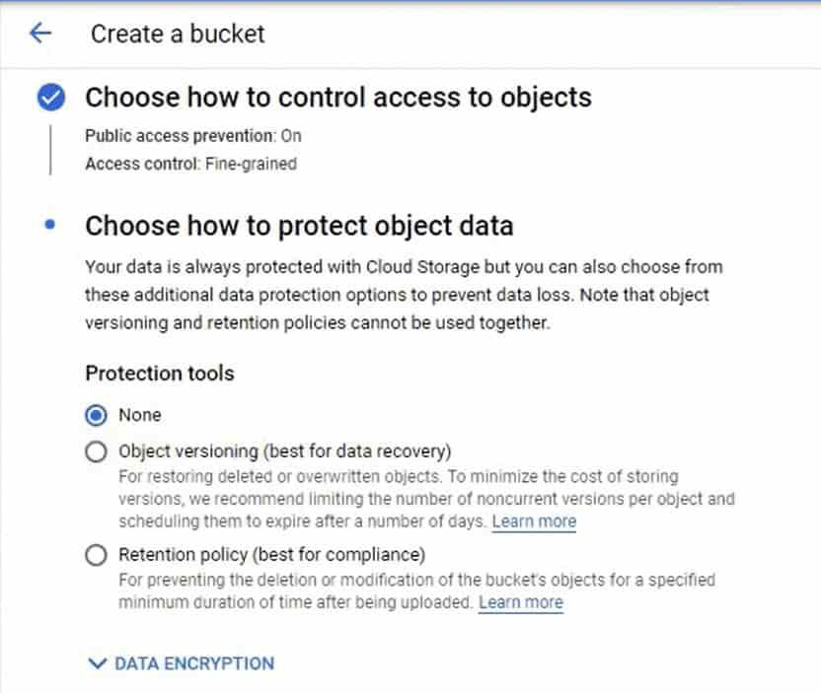Reopen the 'Choose how to control access to objects' step
This screenshot has width=821, height=693.
(337, 98)
